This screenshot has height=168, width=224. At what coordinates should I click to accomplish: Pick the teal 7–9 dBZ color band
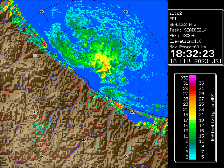tap(192, 146)
